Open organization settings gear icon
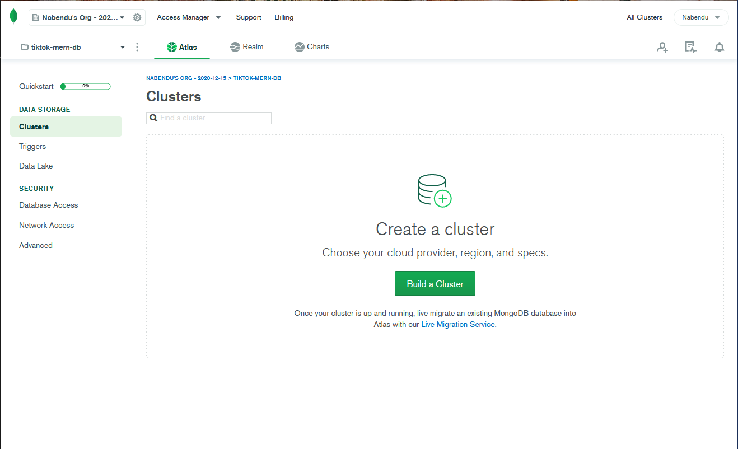738x449 pixels. 137,17
